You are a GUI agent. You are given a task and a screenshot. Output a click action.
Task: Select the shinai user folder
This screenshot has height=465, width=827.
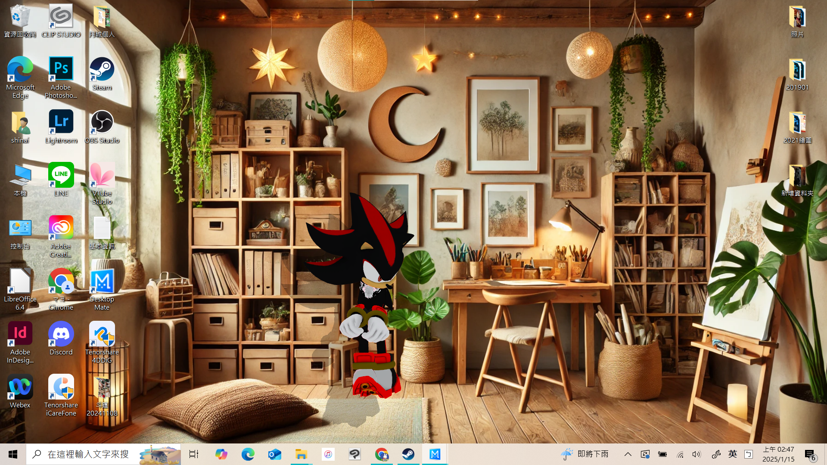click(20, 127)
